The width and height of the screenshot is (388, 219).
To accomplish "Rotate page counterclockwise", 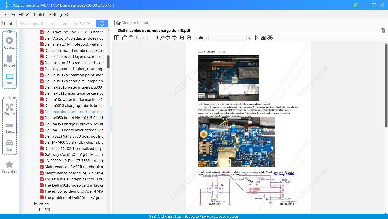I will [x=124, y=38].
